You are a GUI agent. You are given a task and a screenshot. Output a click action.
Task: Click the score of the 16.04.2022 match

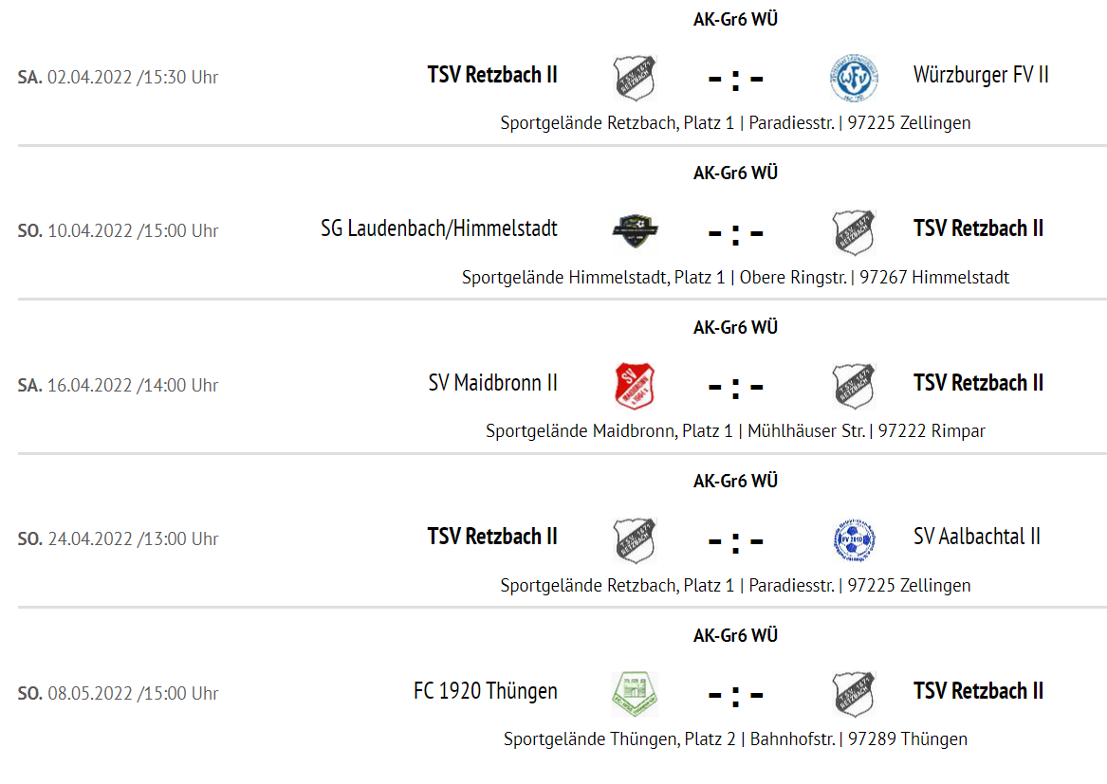coord(736,388)
